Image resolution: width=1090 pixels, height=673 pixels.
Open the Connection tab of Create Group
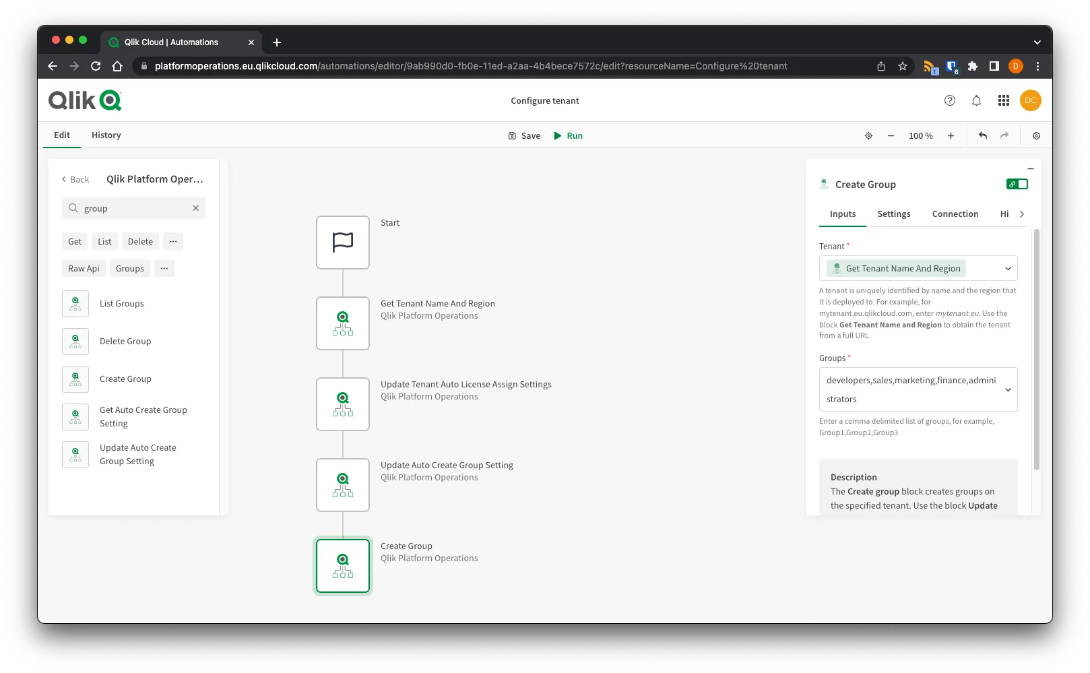tap(955, 214)
